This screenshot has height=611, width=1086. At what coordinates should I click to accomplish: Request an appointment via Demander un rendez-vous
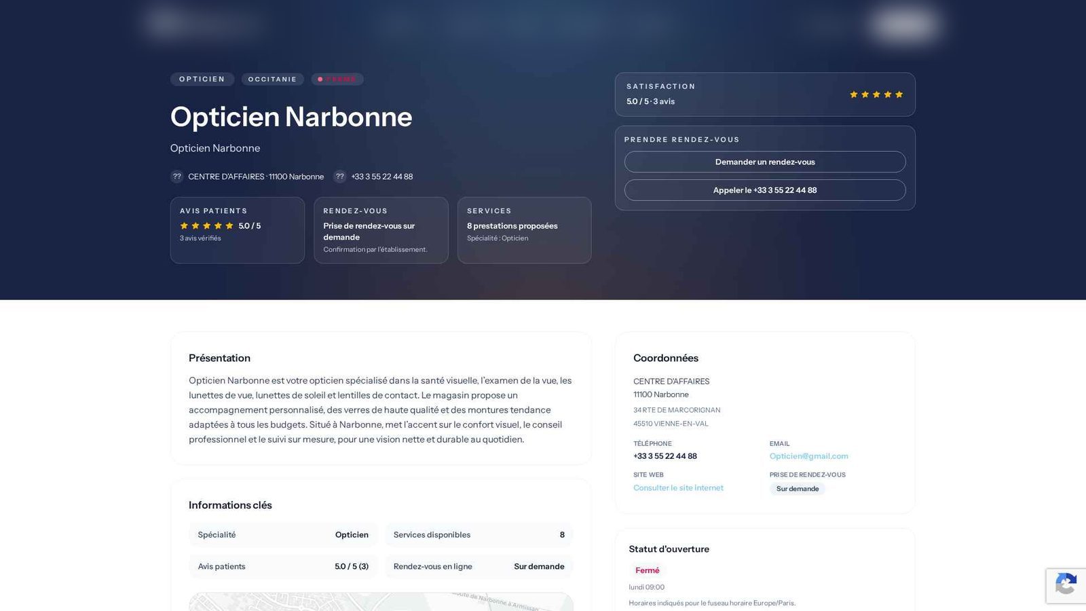pos(765,162)
